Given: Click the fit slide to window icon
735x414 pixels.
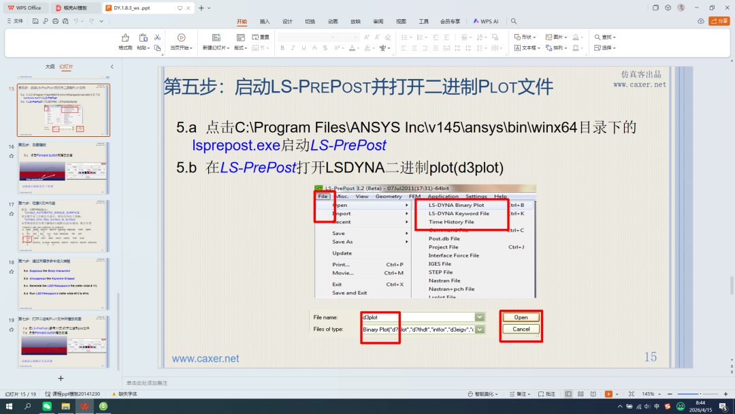Looking at the screenshot, I should 632,394.
